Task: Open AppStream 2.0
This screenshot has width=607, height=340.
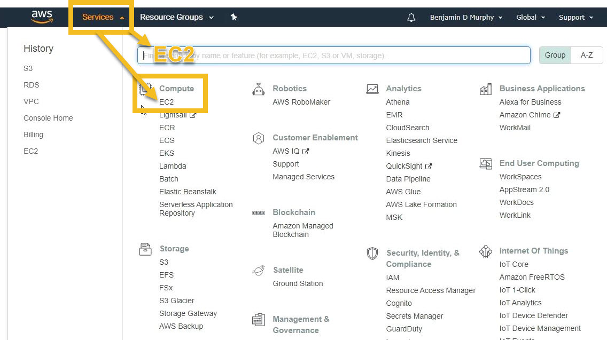Action: [x=524, y=189]
